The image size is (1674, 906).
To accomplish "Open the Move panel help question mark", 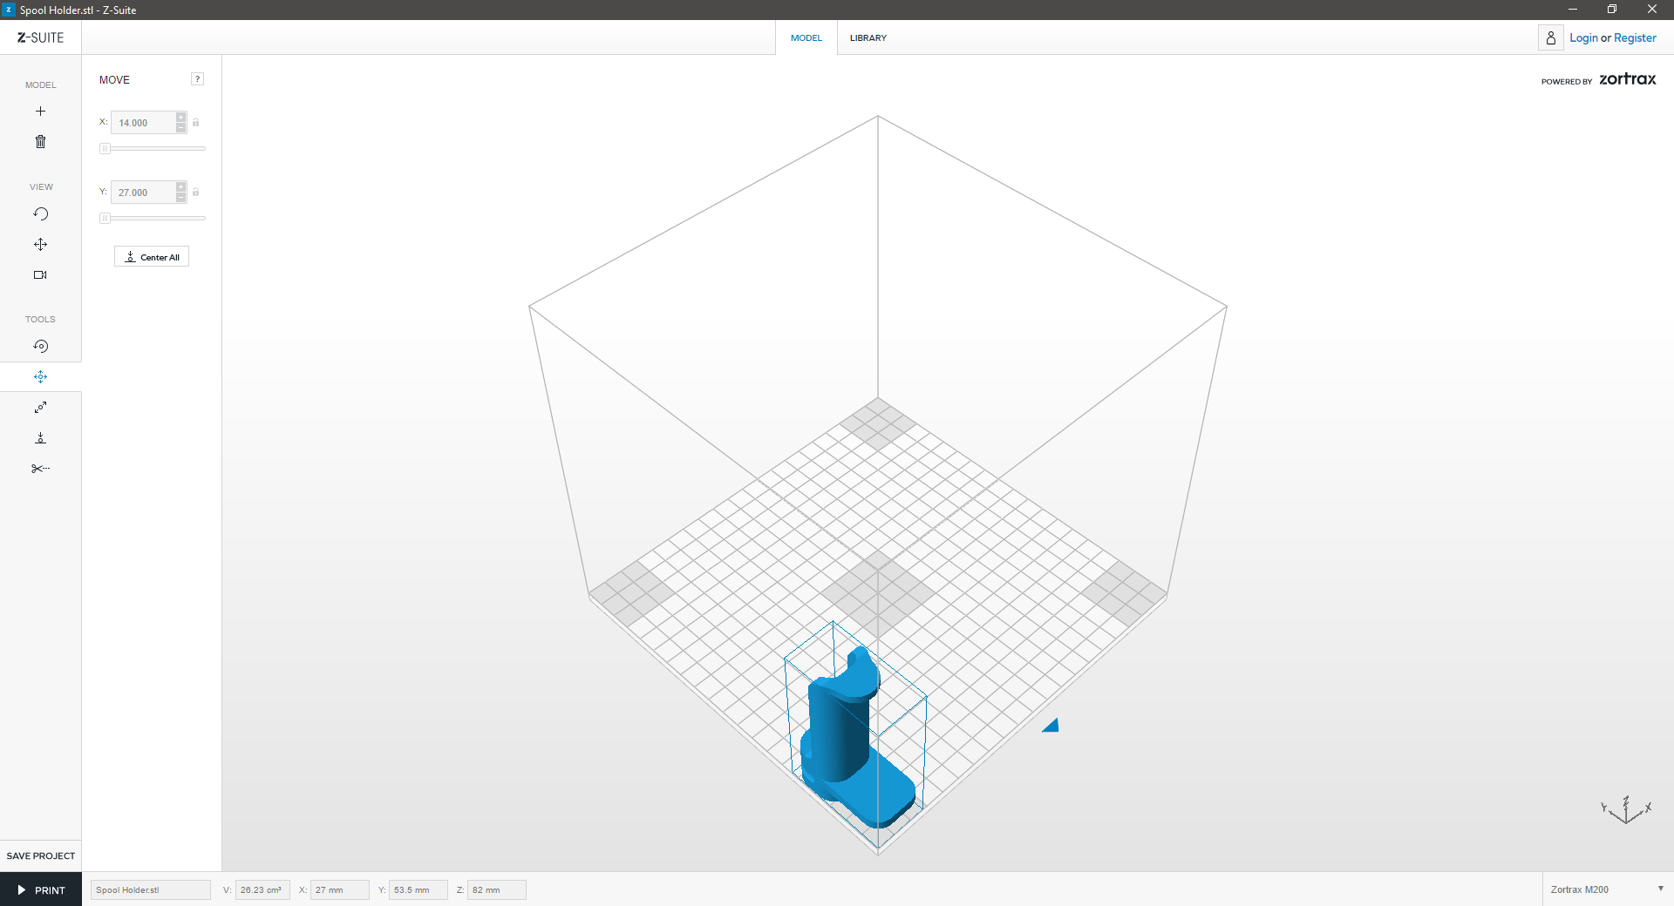I will tap(198, 79).
